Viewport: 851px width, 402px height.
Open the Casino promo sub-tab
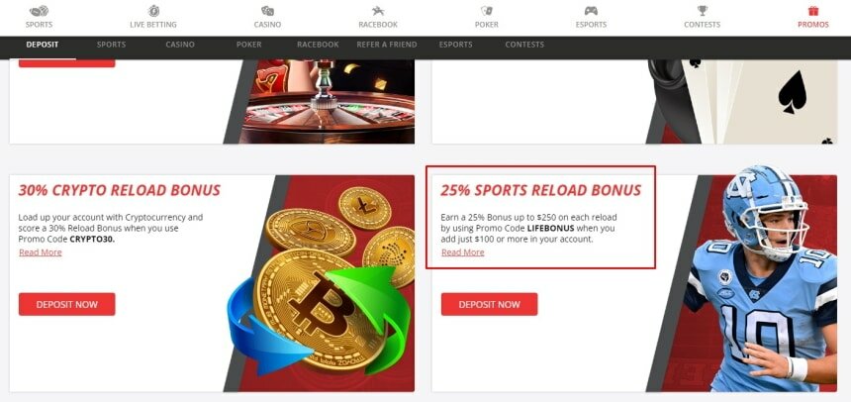click(x=180, y=45)
